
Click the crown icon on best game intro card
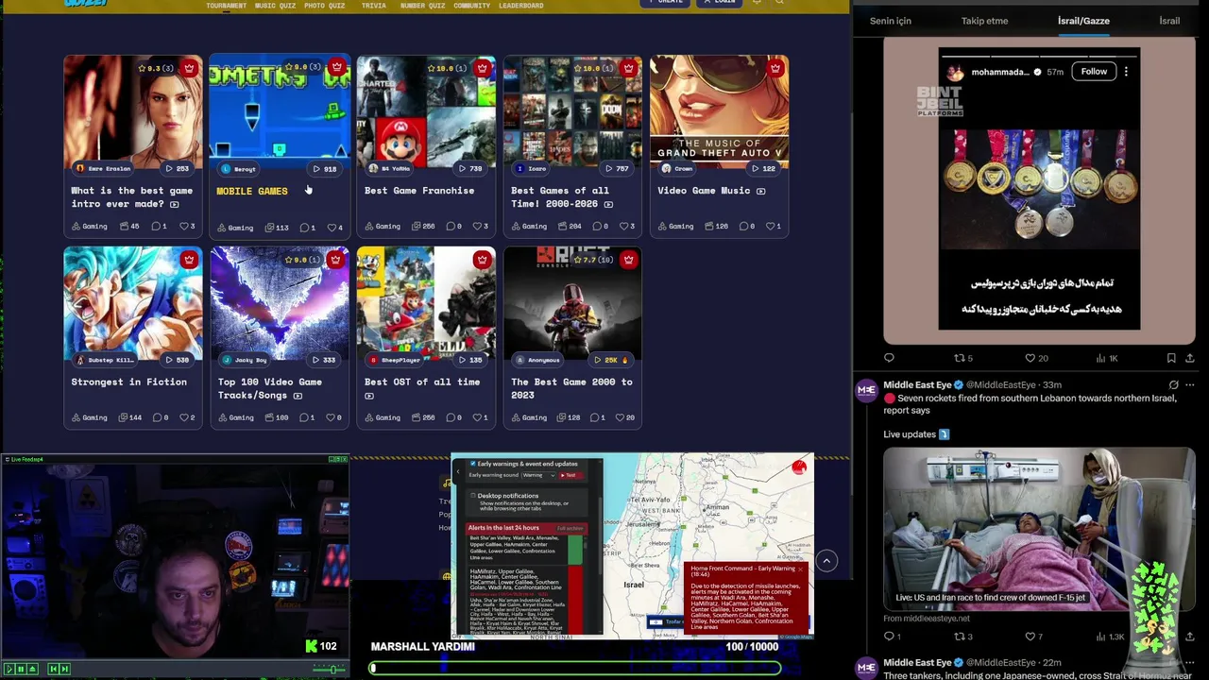pos(190,68)
